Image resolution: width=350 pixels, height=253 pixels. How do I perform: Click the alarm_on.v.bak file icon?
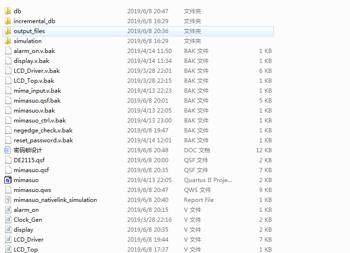(8, 51)
